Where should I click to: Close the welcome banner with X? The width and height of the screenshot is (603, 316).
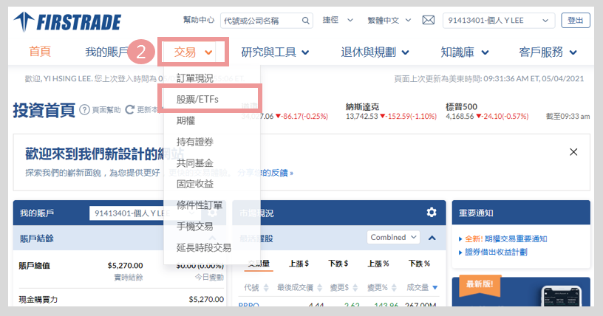pos(573,152)
